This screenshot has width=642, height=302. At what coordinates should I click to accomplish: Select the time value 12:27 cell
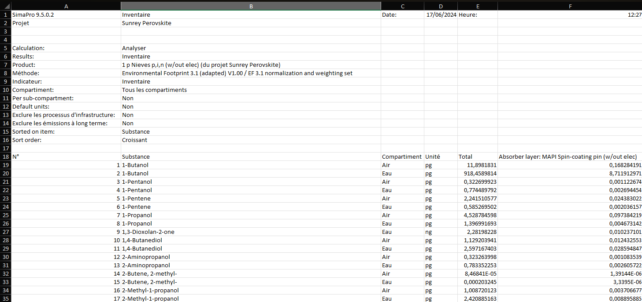coord(634,15)
